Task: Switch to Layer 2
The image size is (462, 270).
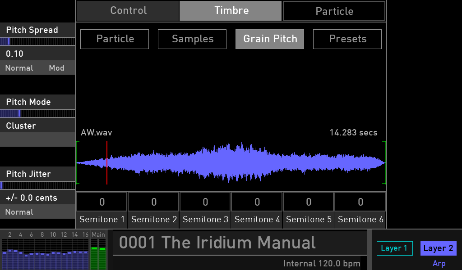Action: coord(438,248)
